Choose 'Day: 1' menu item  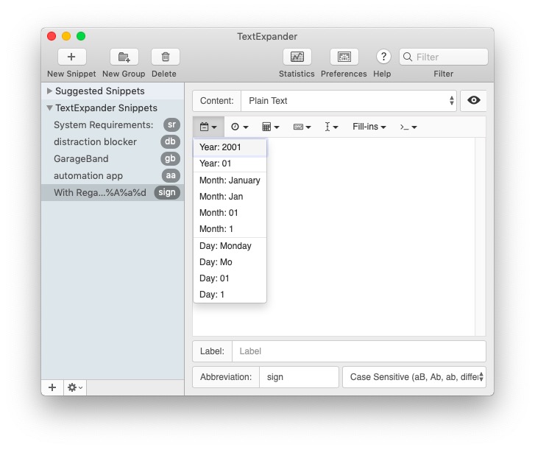pos(230,295)
